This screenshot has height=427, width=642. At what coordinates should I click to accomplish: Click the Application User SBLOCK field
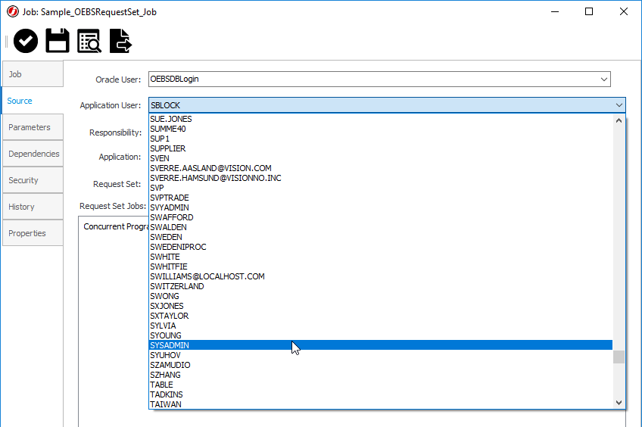click(x=387, y=105)
